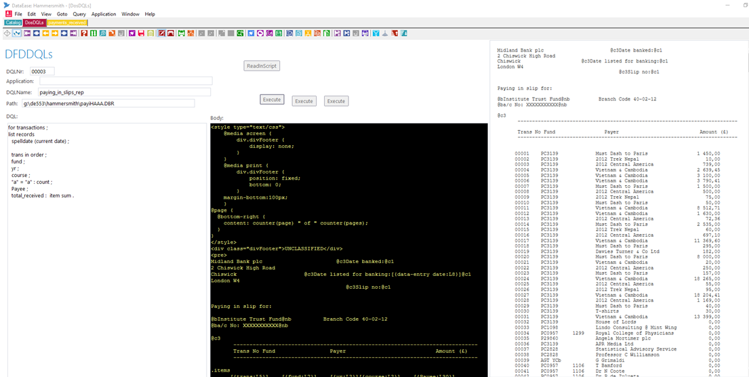Click the 'T-shirts' payer row in report
Screen dimensions: 749x377
[x=607, y=311]
